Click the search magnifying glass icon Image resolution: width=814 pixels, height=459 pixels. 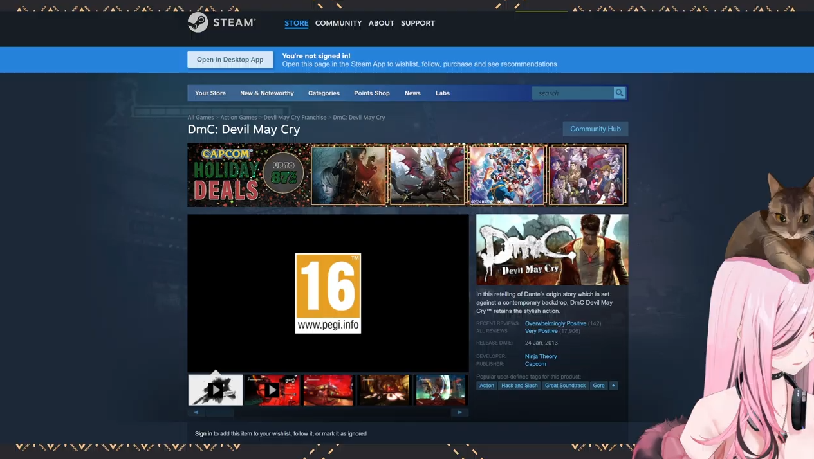[x=619, y=93]
